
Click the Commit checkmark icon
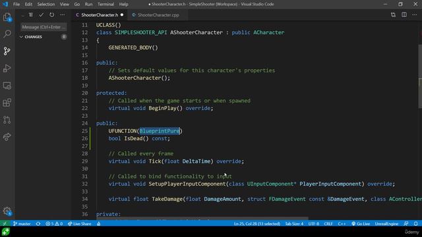click(41, 15)
